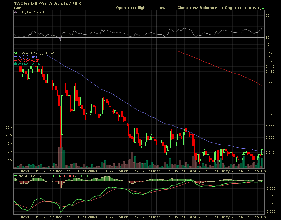Click the 0.050 price axis label

point(270,138)
